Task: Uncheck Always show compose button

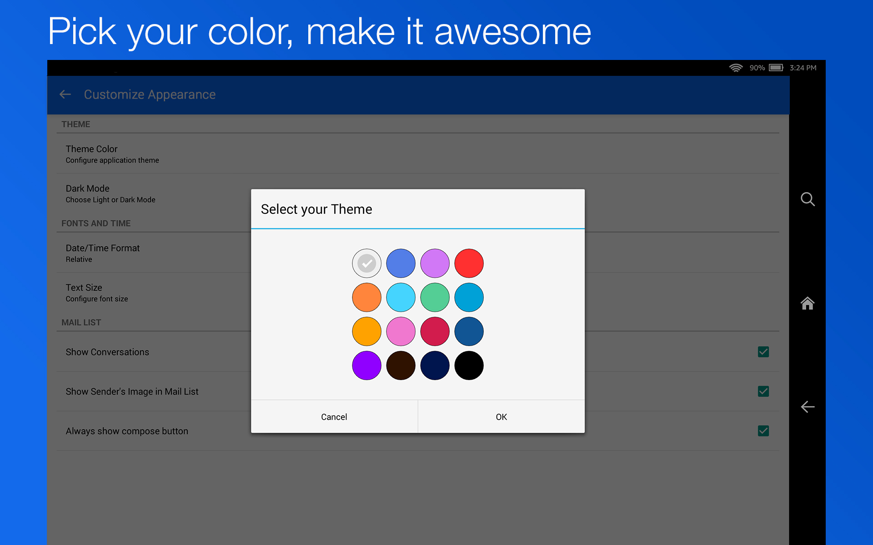Action: click(763, 431)
